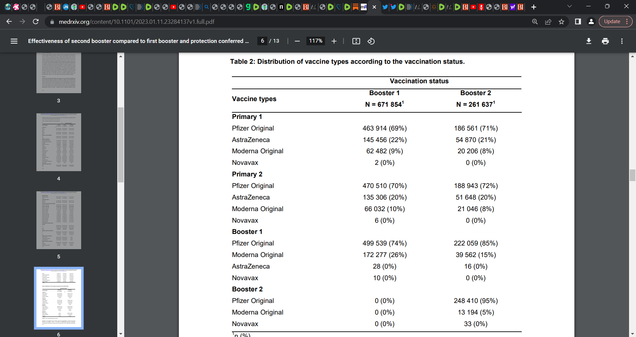This screenshot has height=337, width=636.
Task: Switch to the first YouTube tab
Action: 82,7
